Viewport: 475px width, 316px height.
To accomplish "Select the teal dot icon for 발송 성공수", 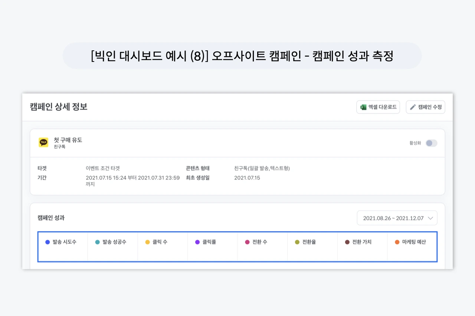I will point(97,242).
